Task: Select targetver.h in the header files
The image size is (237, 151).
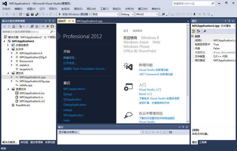Action: click(26, 69)
